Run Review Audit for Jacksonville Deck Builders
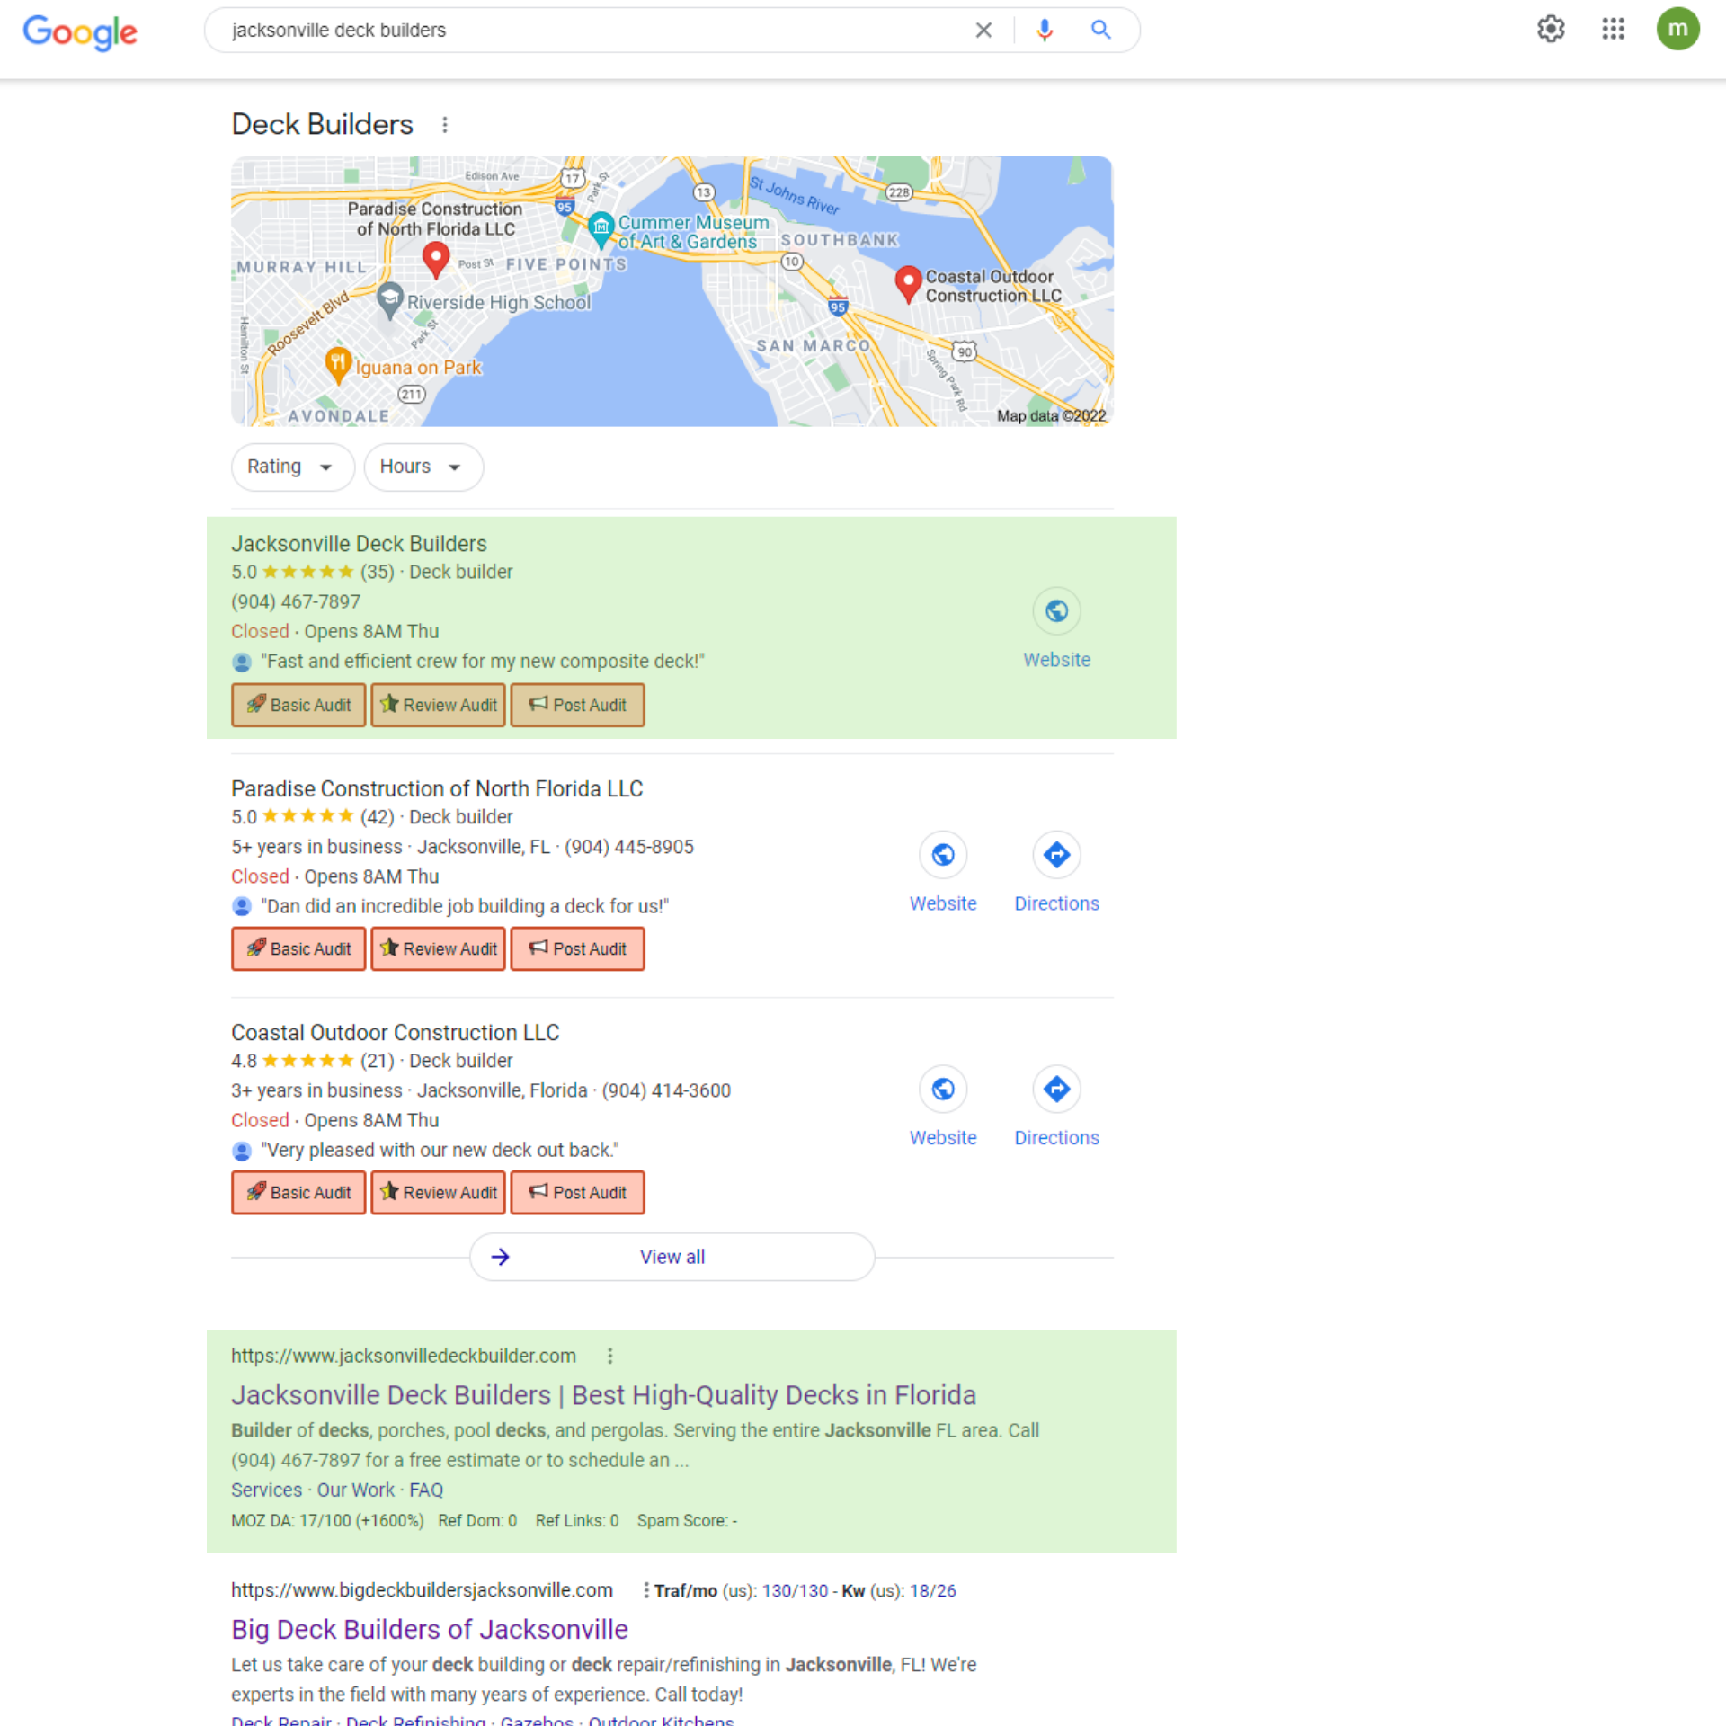This screenshot has height=1726, width=1726. point(438,705)
